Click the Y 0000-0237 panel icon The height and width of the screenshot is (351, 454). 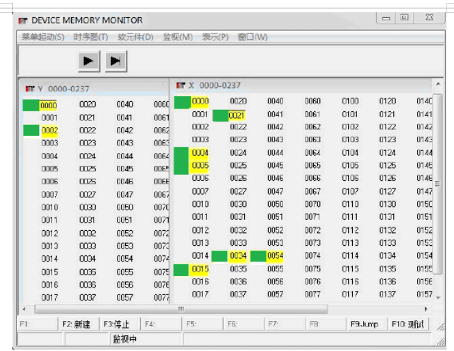tap(30, 89)
